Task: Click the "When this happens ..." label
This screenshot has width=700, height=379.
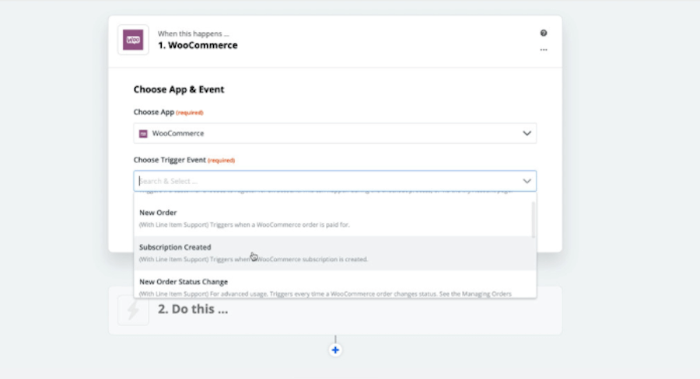Action: pyautogui.click(x=194, y=33)
